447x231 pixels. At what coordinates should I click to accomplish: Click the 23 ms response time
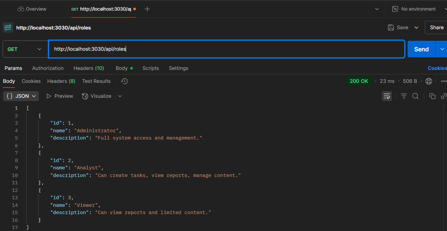387,81
